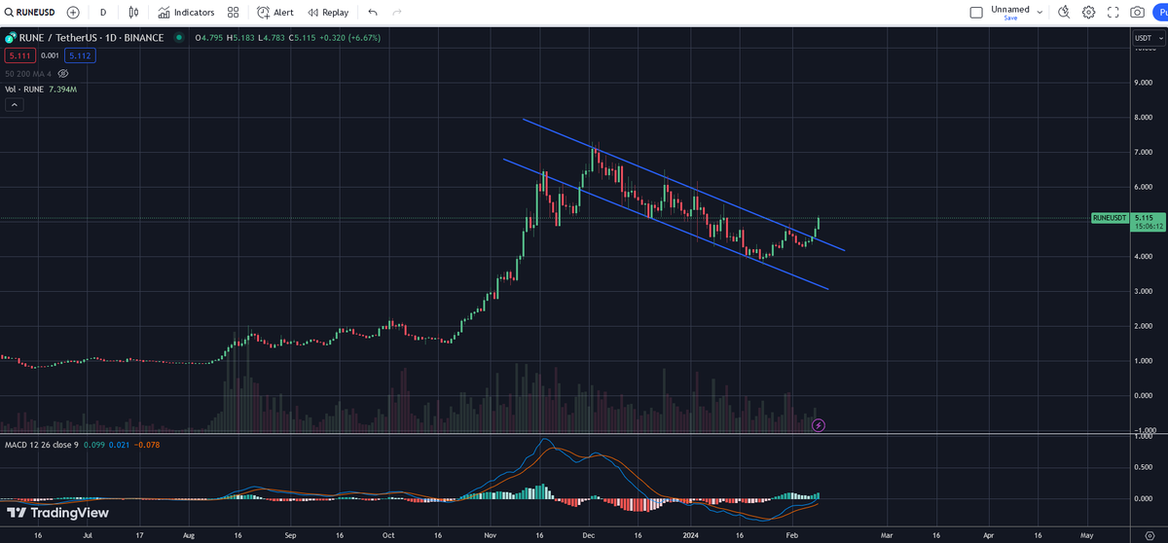Click the RUNEUSDT price label on axis

(x=1110, y=218)
